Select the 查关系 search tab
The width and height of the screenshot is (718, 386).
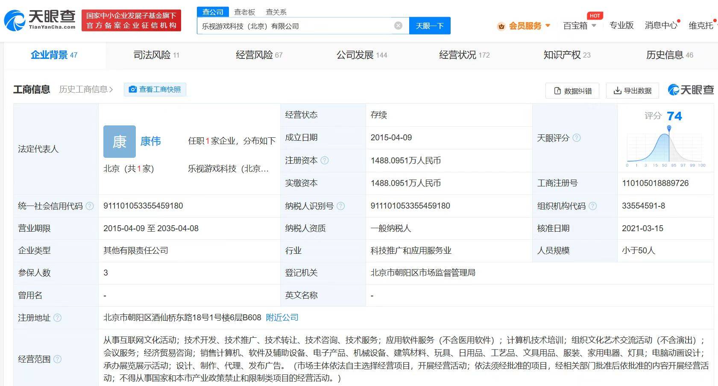pyautogui.click(x=276, y=12)
